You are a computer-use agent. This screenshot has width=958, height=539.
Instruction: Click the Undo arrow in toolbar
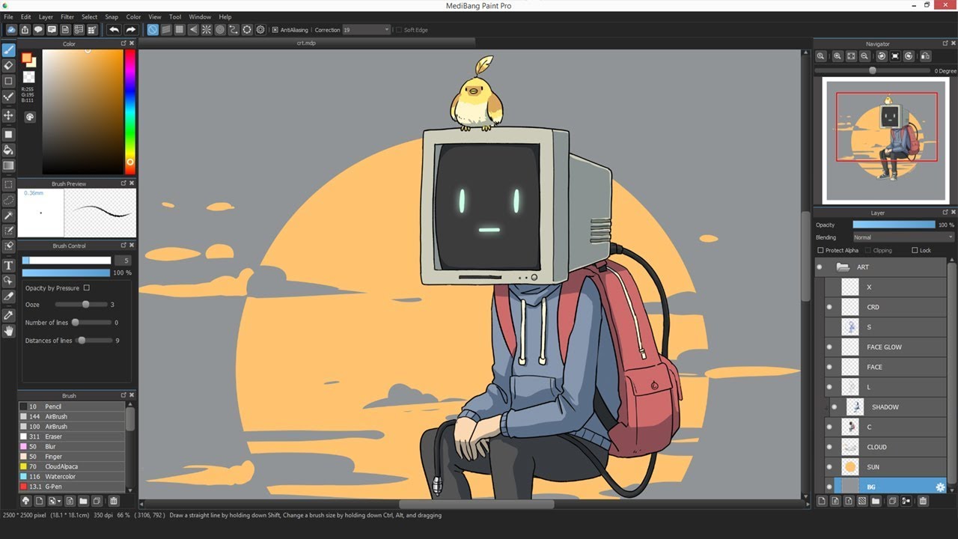[x=114, y=30]
